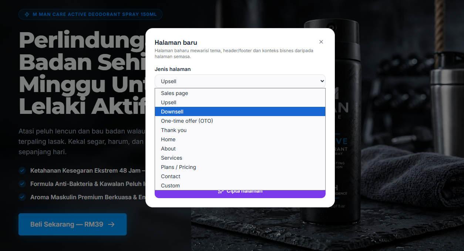Pick About page type

pyautogui.click(x=240, y=149)
